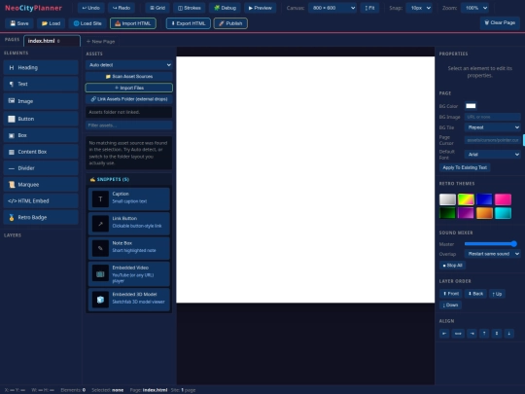The image size is (525, 394).
Task: Open the BG Tile Repeat dropdown
Action: (x=493, y=127)
